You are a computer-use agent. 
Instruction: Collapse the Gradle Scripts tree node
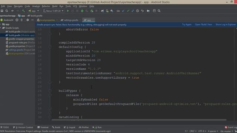pos(1,28)
